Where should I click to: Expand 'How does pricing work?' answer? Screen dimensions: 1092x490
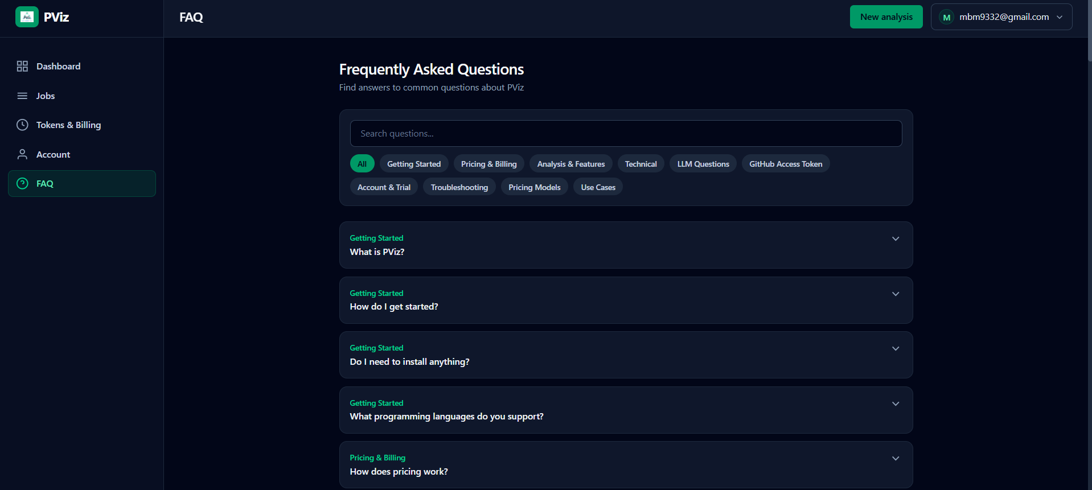(x=895, y=458)
